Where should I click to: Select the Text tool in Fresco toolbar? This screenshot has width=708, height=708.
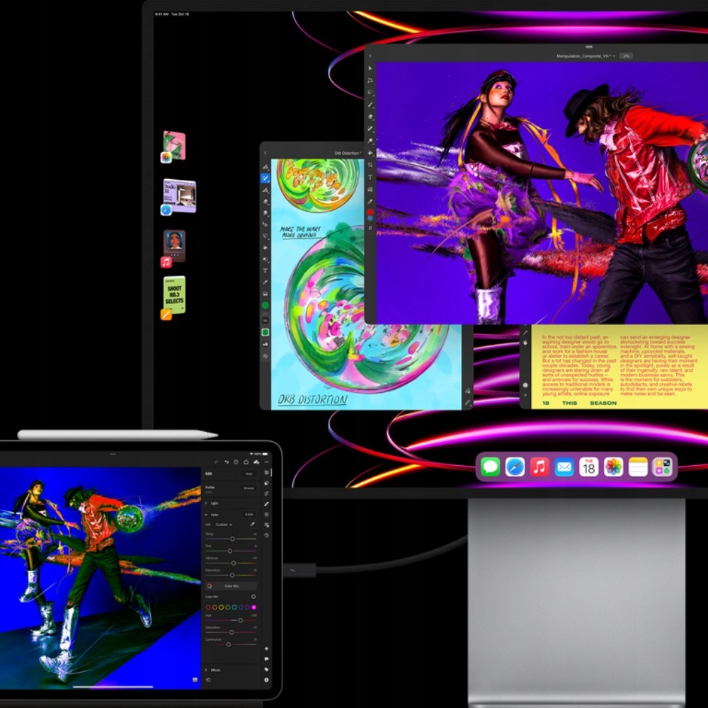point(265,270)
